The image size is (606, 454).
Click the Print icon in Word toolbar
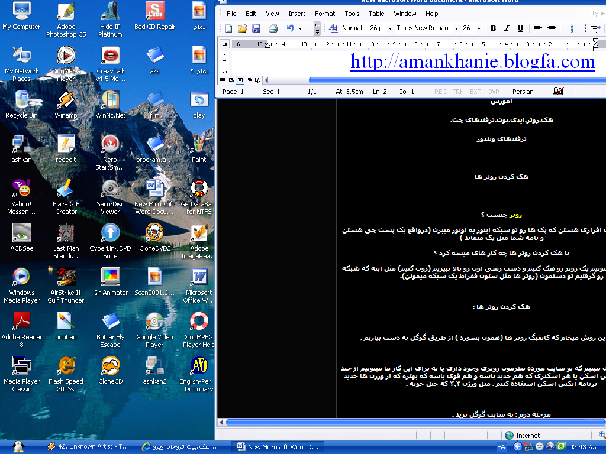coord(273,28)
